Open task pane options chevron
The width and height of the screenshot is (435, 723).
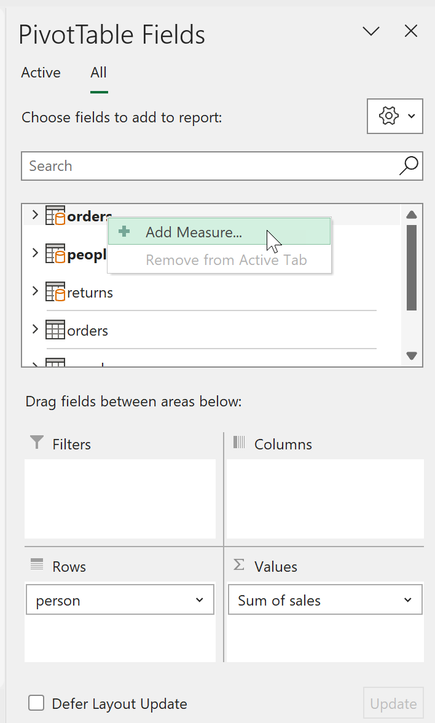(371, 31)
